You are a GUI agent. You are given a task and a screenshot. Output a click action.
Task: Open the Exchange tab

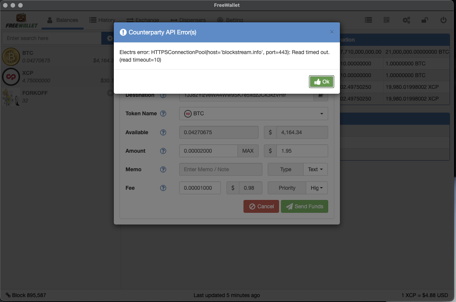(x=143, y=20)
